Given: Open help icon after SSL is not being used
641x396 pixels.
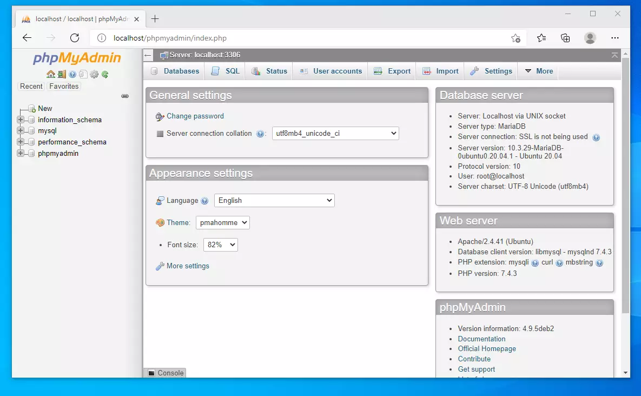Looking at the screenshot, I should [596, 137].
